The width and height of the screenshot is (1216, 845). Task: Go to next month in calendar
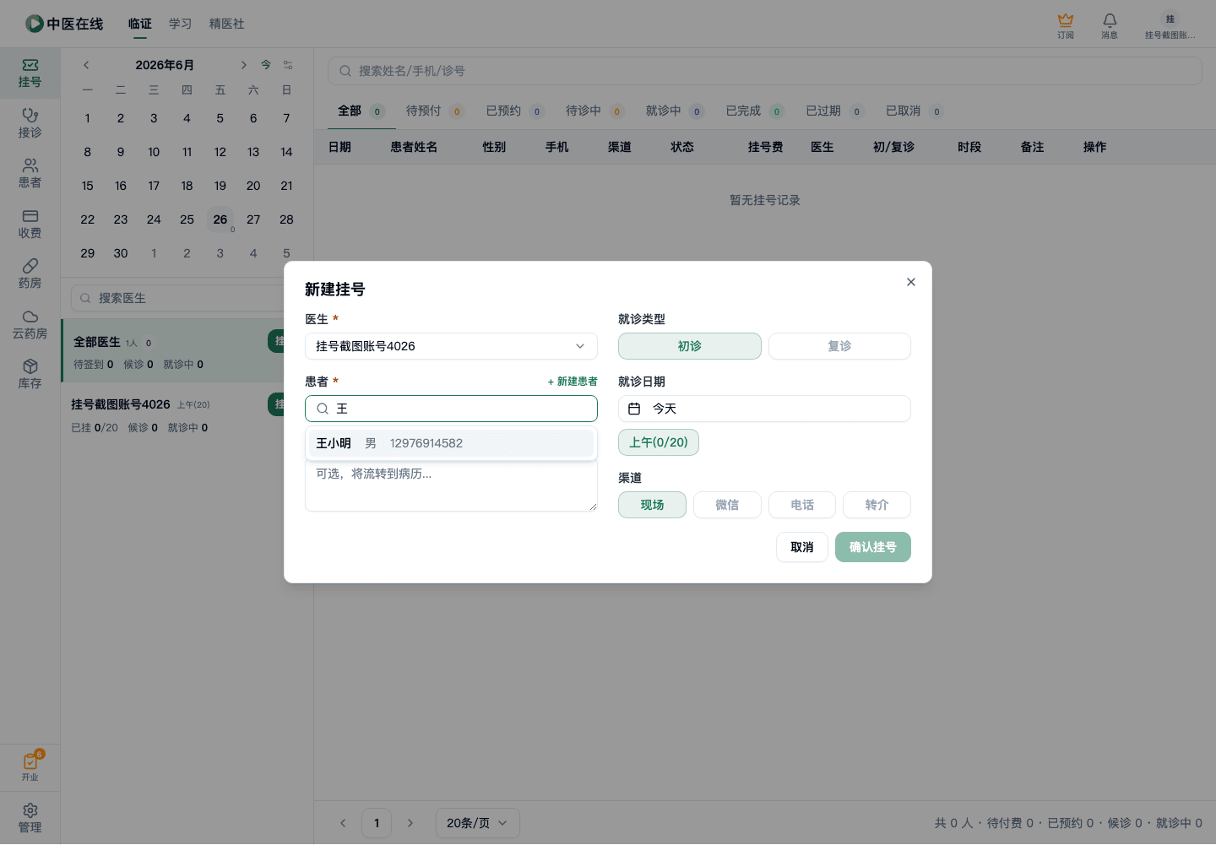pos(243,65)
